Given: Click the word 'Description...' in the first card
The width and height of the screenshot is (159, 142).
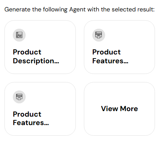Looking at the screenshot, I should 36,61.
